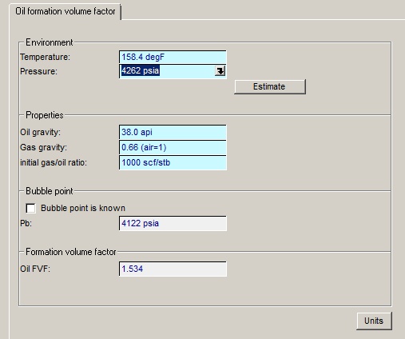Click the Estimate button

(270, 86)
